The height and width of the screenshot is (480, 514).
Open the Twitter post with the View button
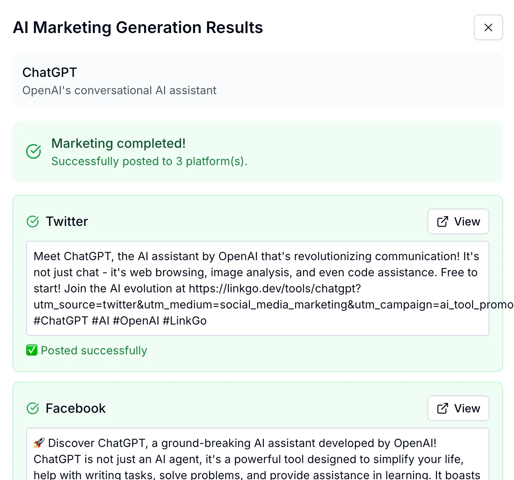point(458,221)
